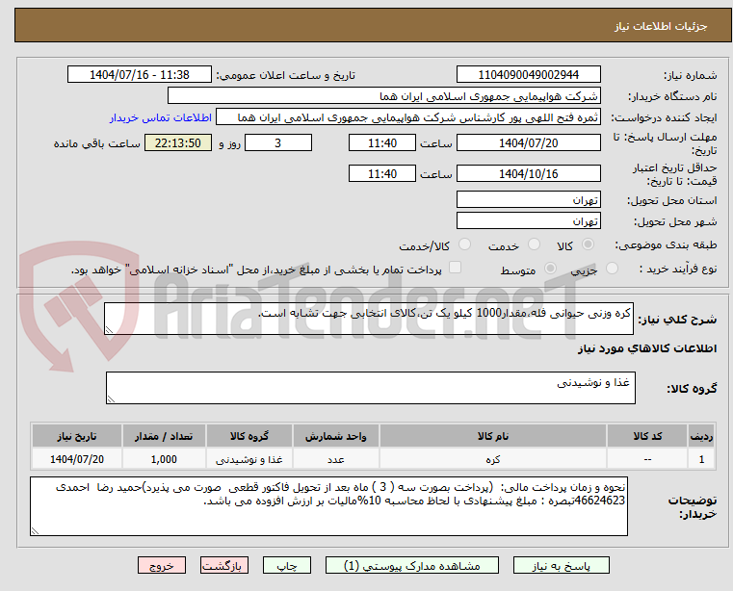Click the نام کالا column header

click(x=493, y=436)
